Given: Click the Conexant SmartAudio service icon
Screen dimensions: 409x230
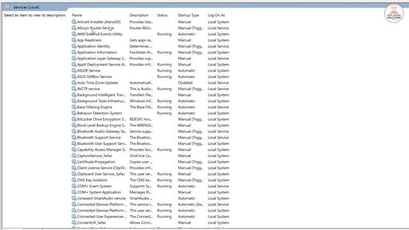Looking at the screenshot, I should pos(74,198).
